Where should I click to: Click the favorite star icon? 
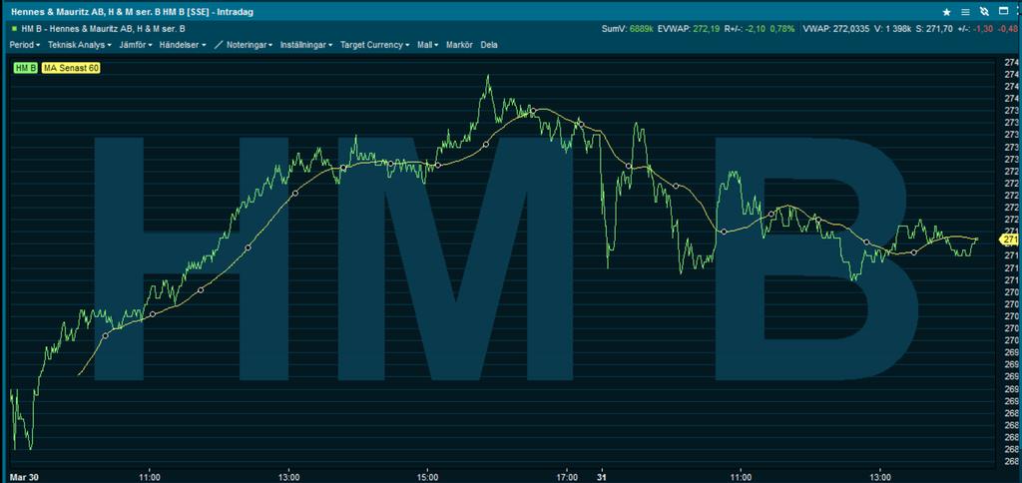(x=947, y=12)
